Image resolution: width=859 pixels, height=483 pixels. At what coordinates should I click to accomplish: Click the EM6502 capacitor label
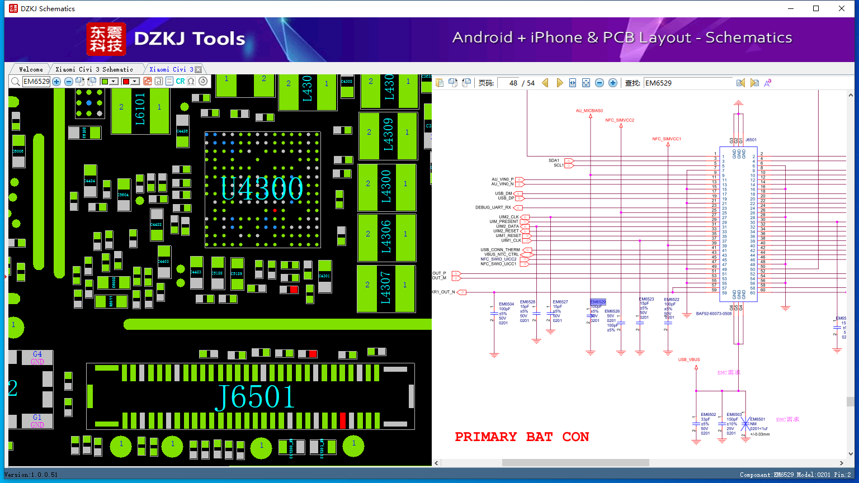pyautogui.click(x=708, y=415)
